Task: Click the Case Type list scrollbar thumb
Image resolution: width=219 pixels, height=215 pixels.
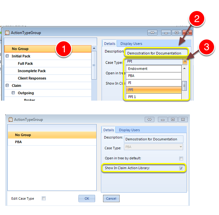Action: (184, 86)
